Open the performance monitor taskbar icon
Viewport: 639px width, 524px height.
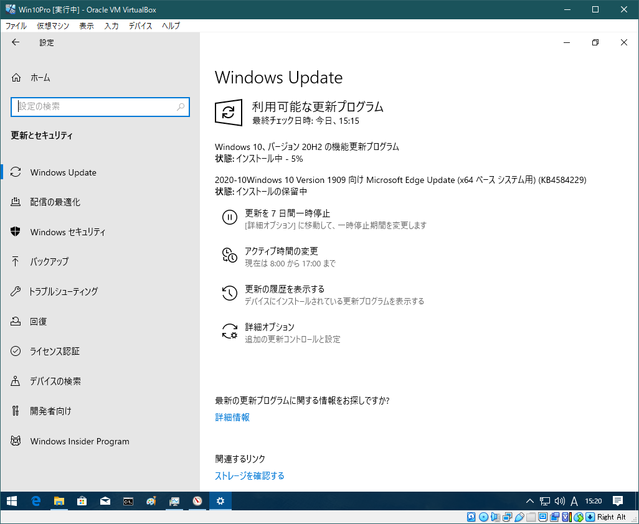(x=174, y=501)
